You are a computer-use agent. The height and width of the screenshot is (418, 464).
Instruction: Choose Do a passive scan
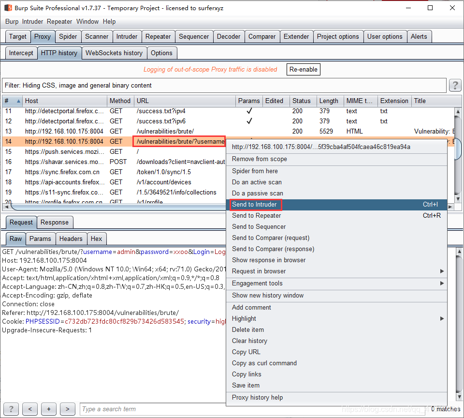(336, 193)
